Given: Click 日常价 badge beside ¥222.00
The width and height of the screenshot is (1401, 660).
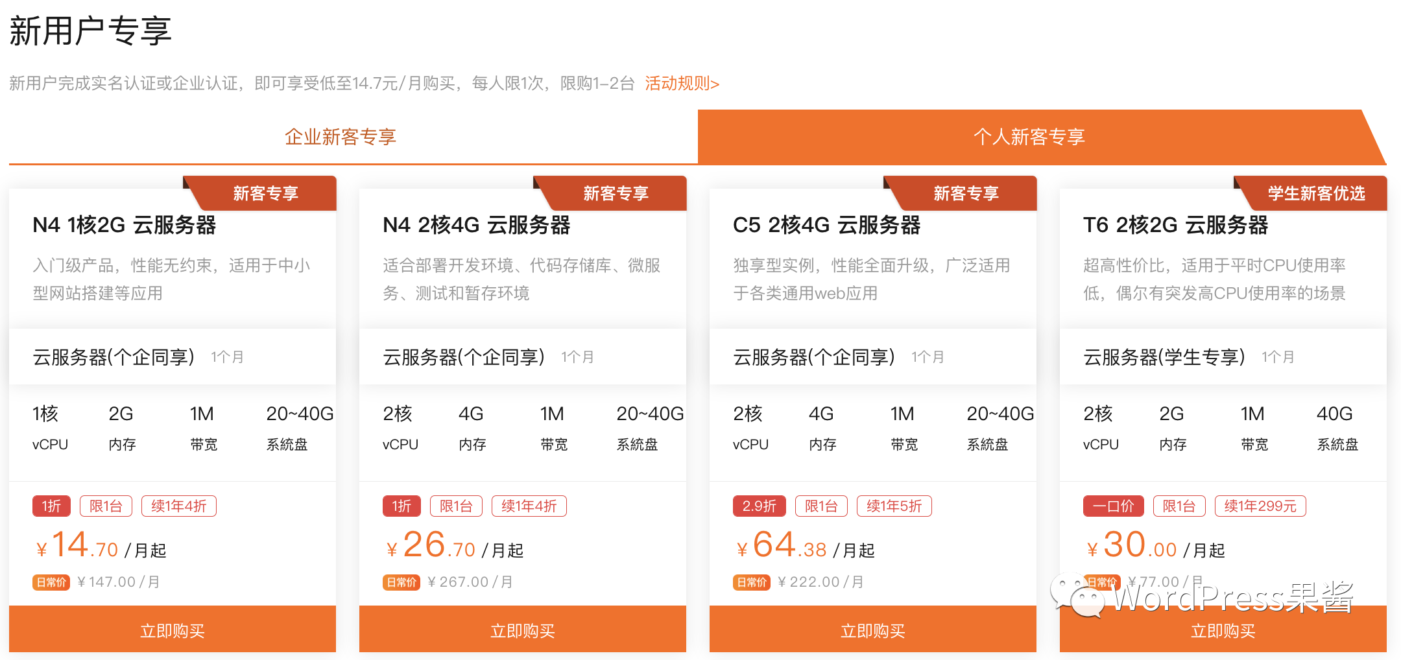Looking at the screenshot, I should tap(752, 582).
